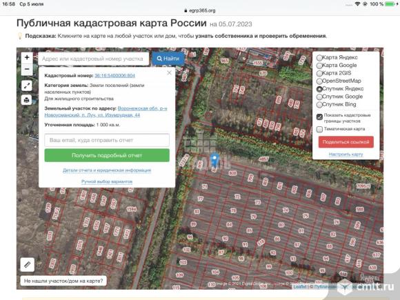
Task: Click Ручной выбор вариантов link
Action: 107,181
